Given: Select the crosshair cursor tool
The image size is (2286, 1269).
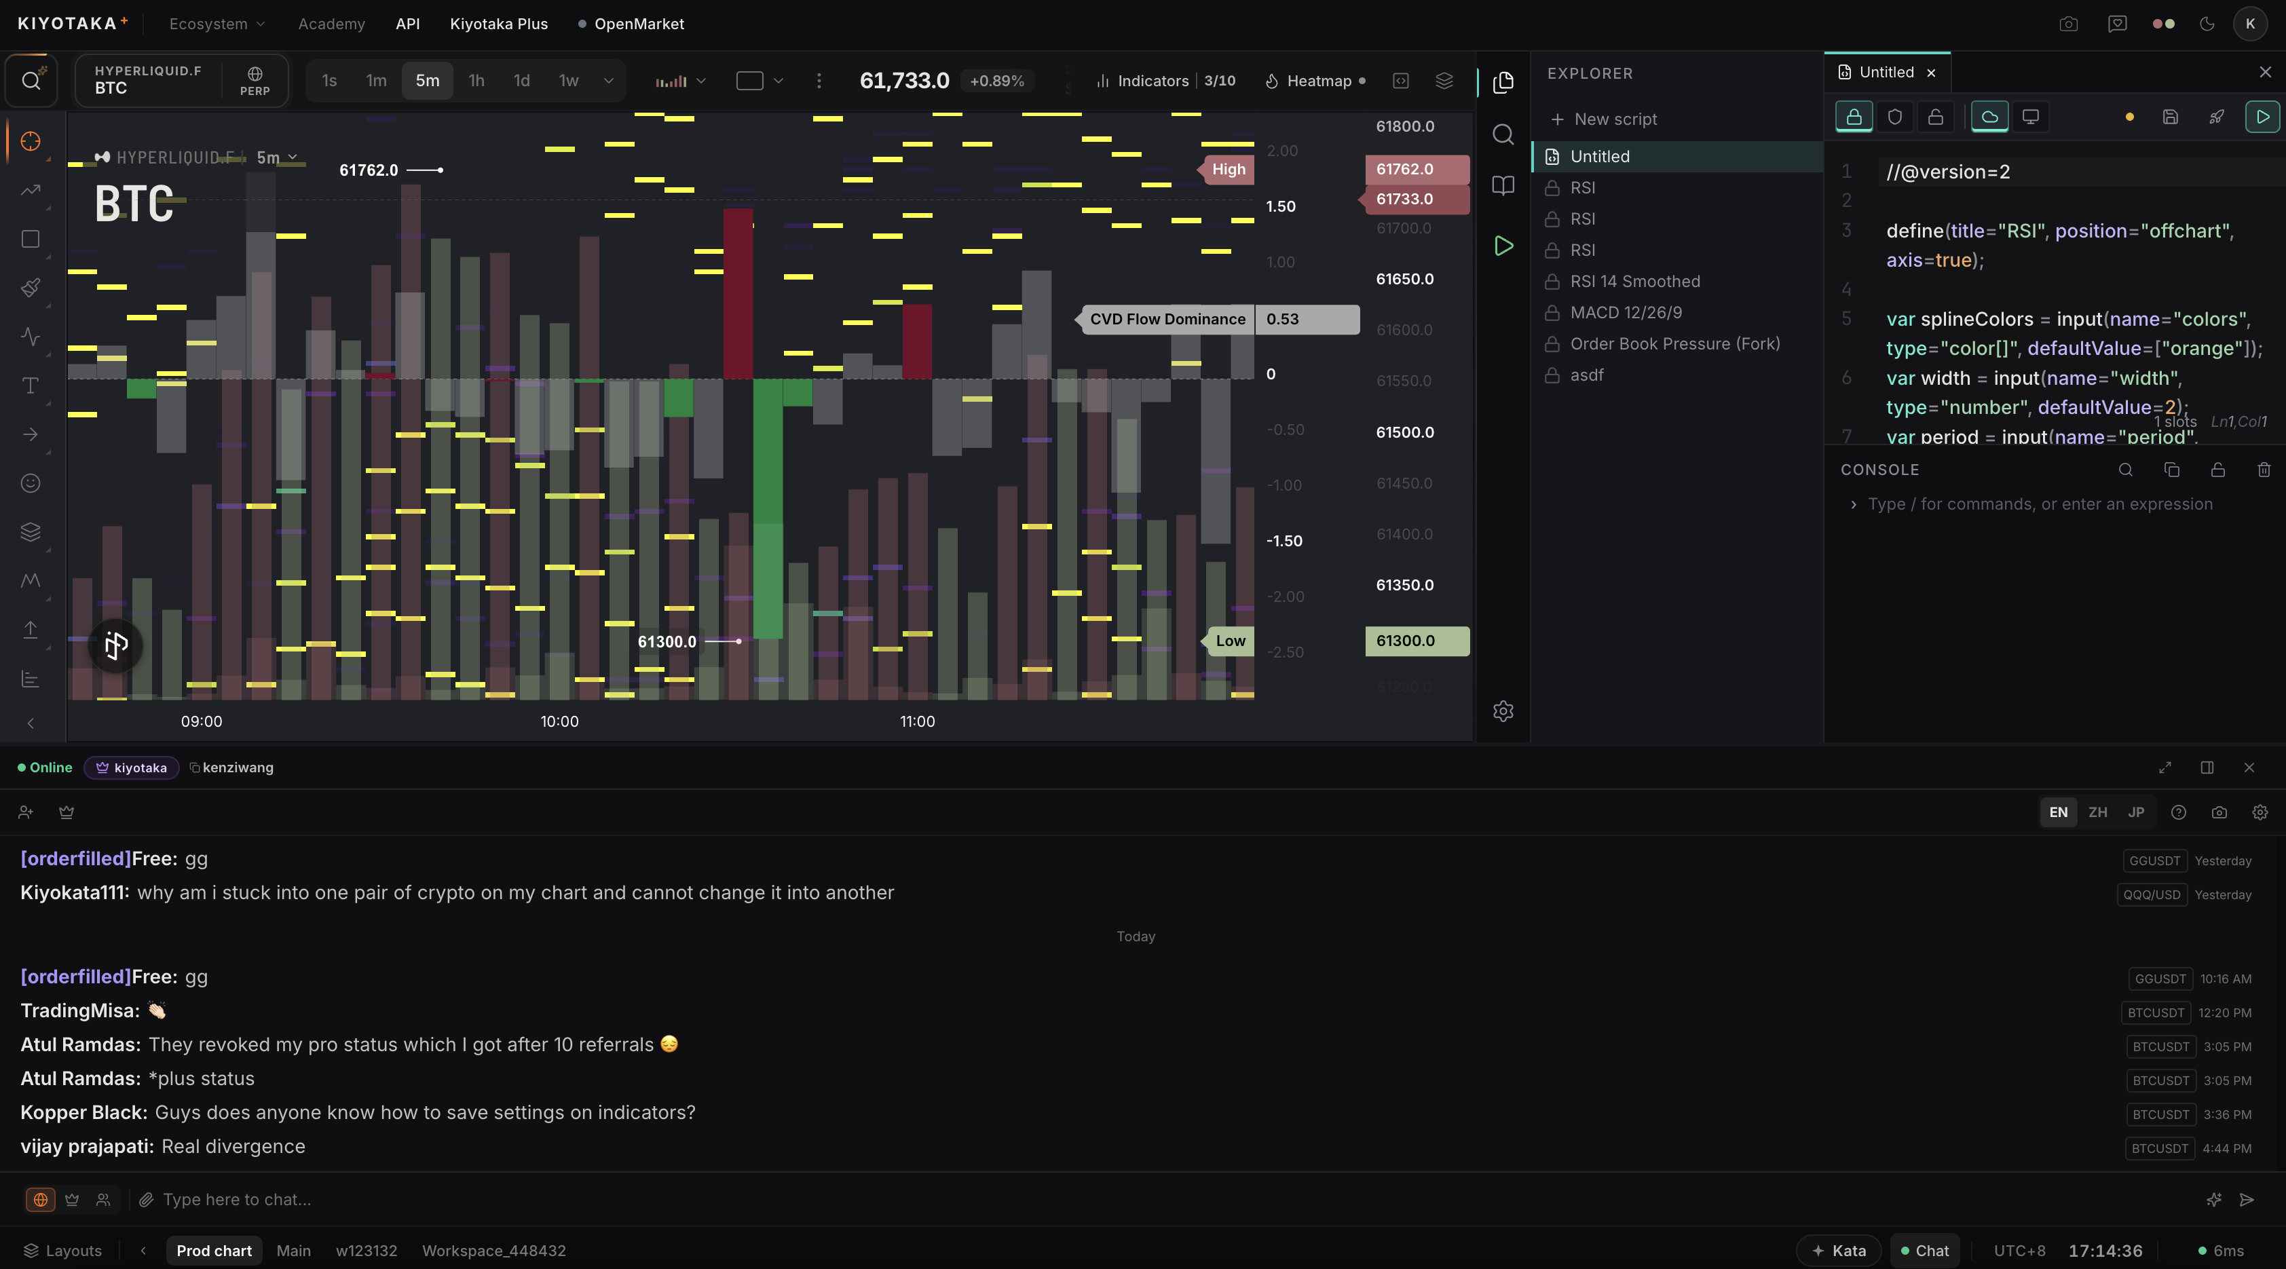Looking at the screenshot, I should click(30, 141).
